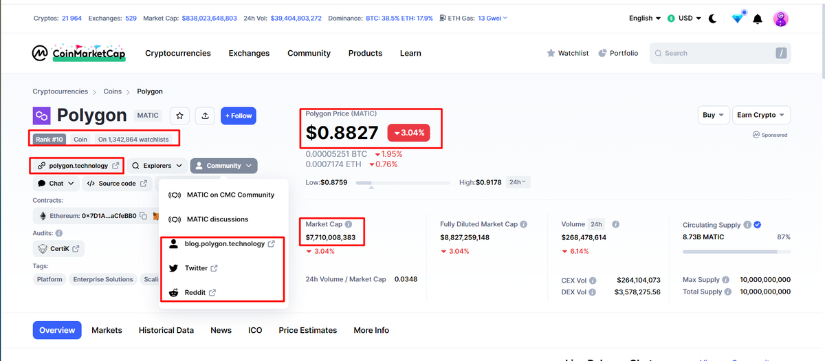The width and height of the screenshot is (825, 361).
Task: Switch to the Markets tab
Action: (x=107, y=330)
